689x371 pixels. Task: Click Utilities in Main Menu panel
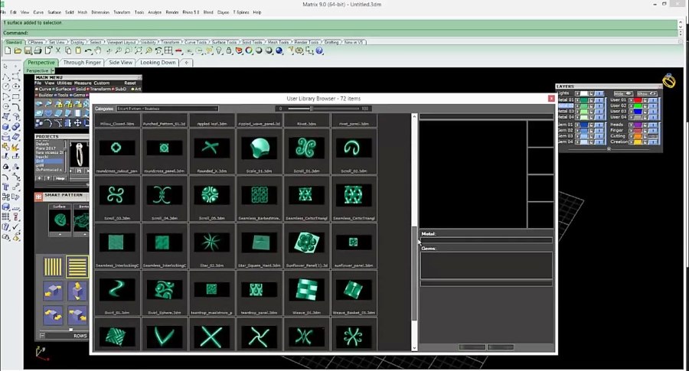click(x=64, y=83)
